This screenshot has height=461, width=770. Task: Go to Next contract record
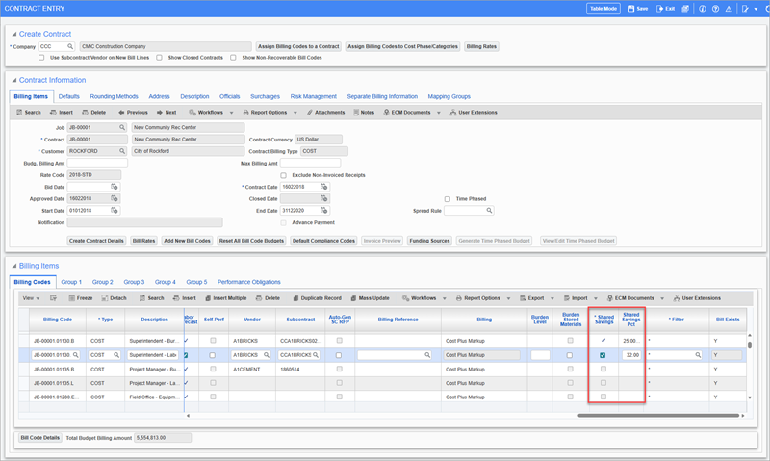point(167,113)
